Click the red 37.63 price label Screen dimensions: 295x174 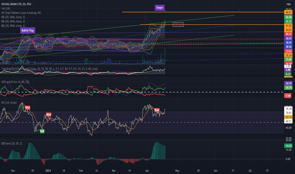click(288, 51)
